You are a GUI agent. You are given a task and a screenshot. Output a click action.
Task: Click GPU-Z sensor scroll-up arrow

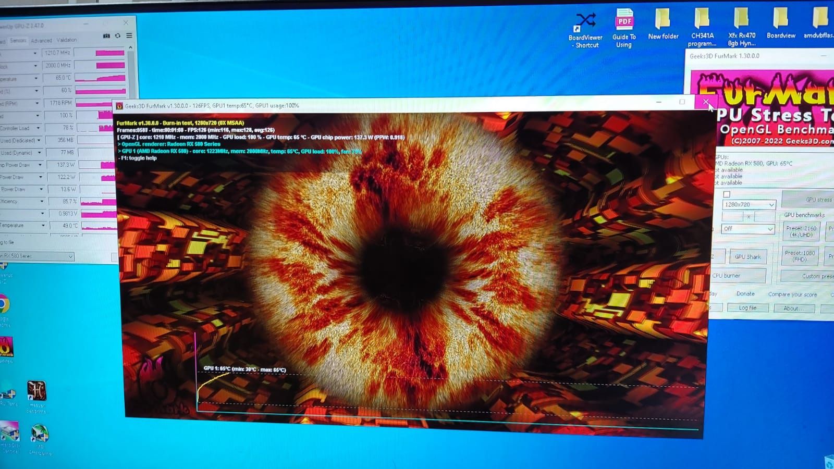pyautogui.click(x=130, y=47)
